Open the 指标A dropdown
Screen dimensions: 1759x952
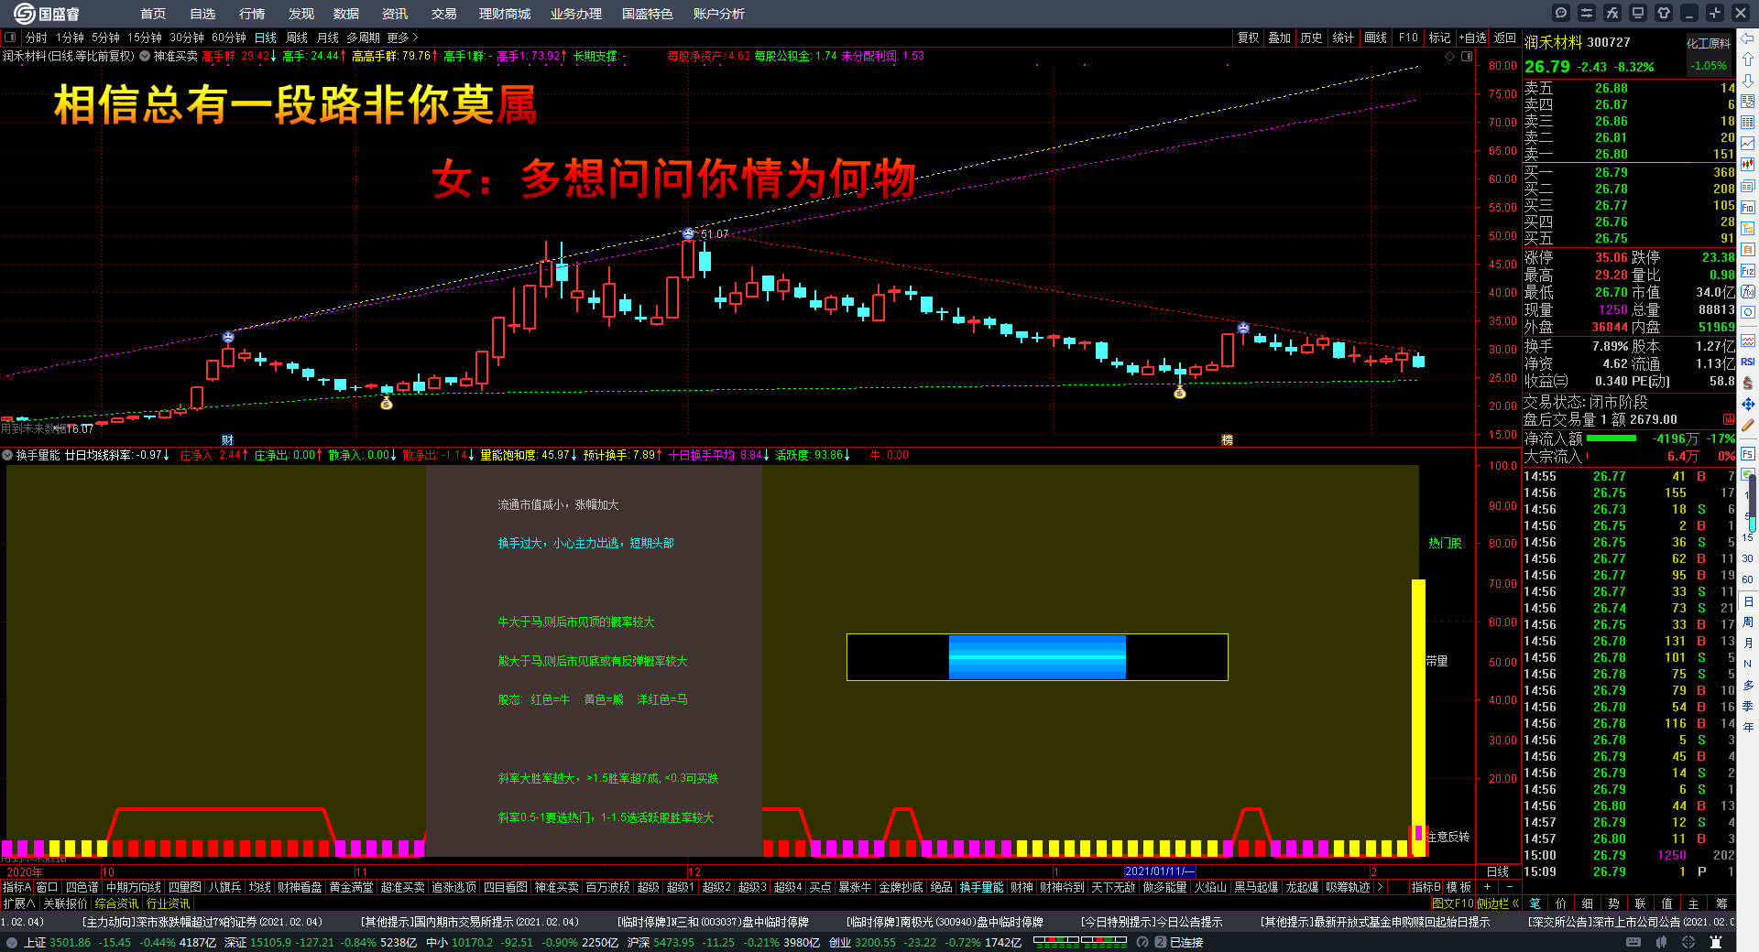click(x=16, y=887)
